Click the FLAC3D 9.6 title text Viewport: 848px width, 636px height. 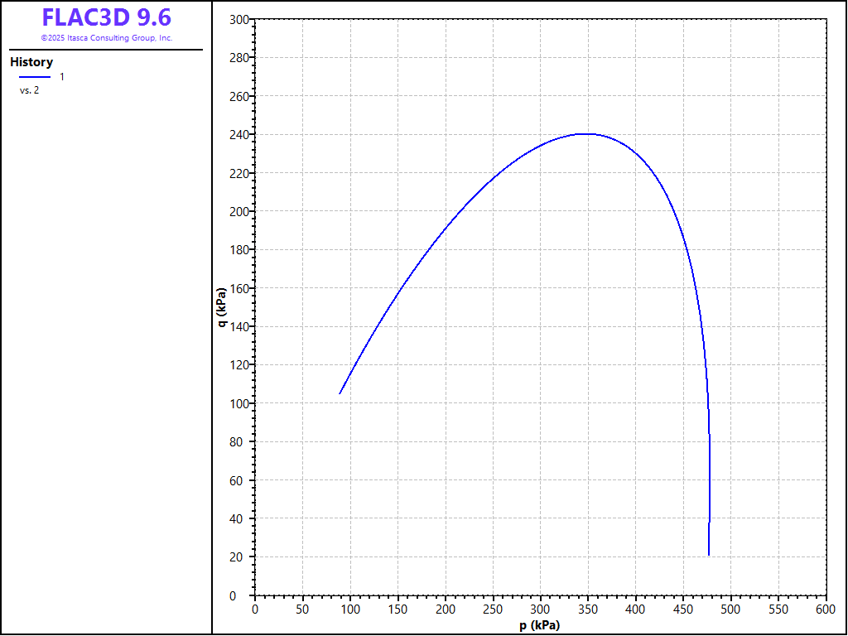(x=106, y=17)
